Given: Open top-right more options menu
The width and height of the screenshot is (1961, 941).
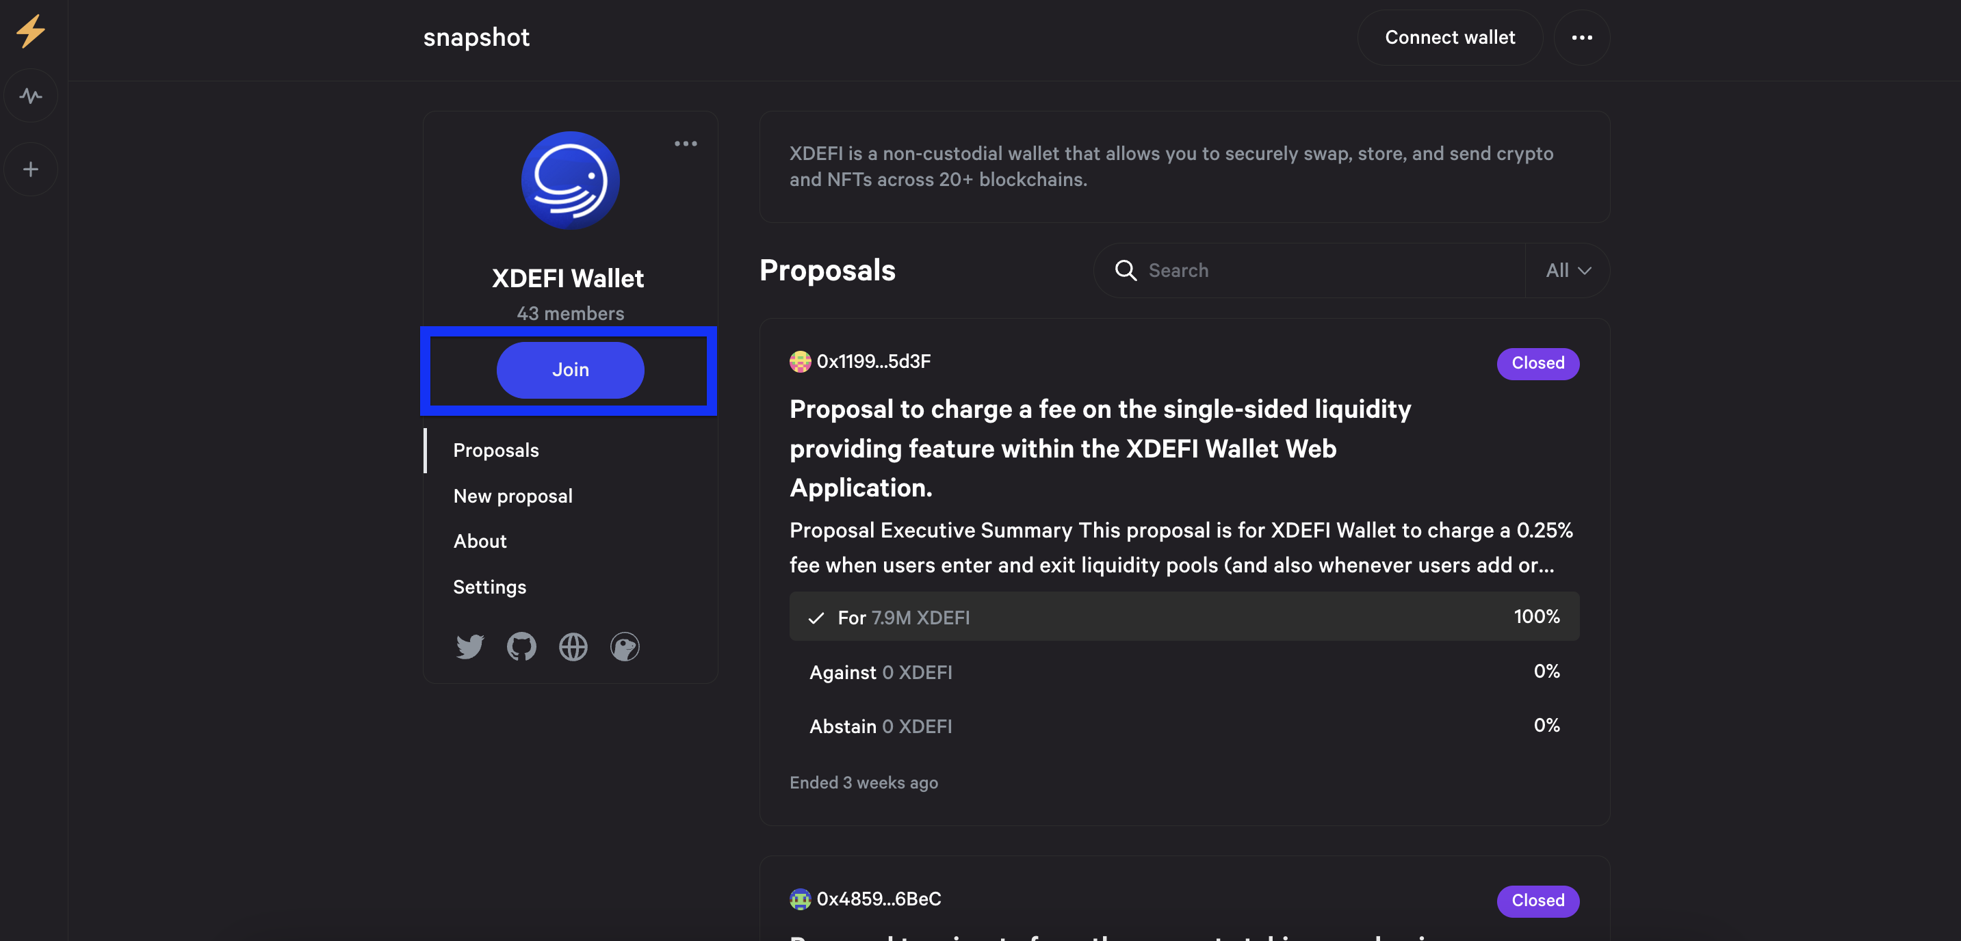Looking at the screenshot, I should [x=1581, y=38].
